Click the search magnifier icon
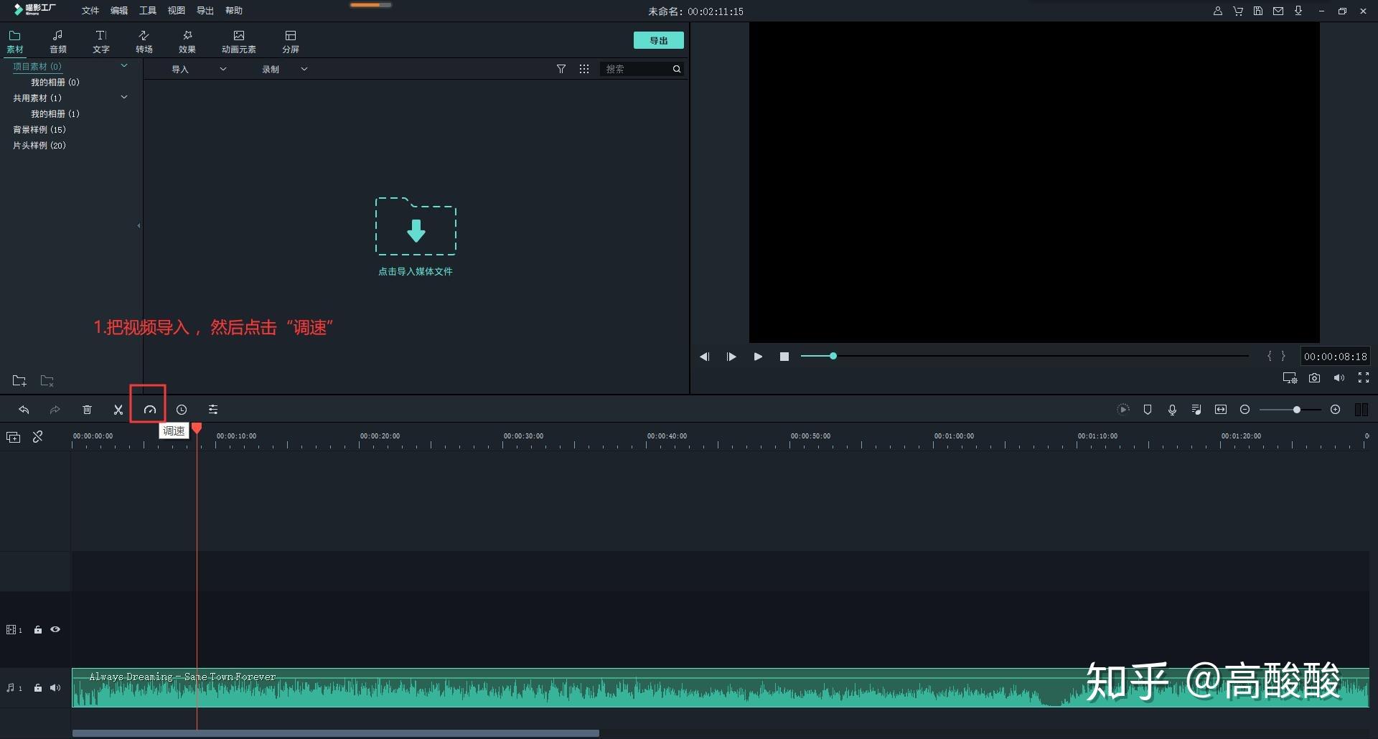 point(677,69)
